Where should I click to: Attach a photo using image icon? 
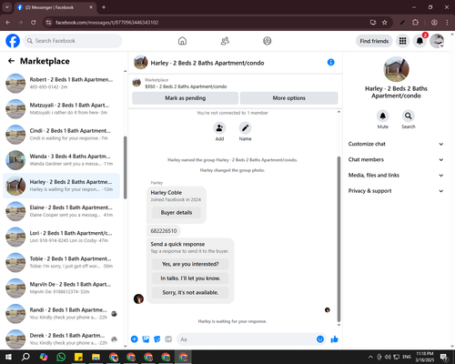click(146, 339)
